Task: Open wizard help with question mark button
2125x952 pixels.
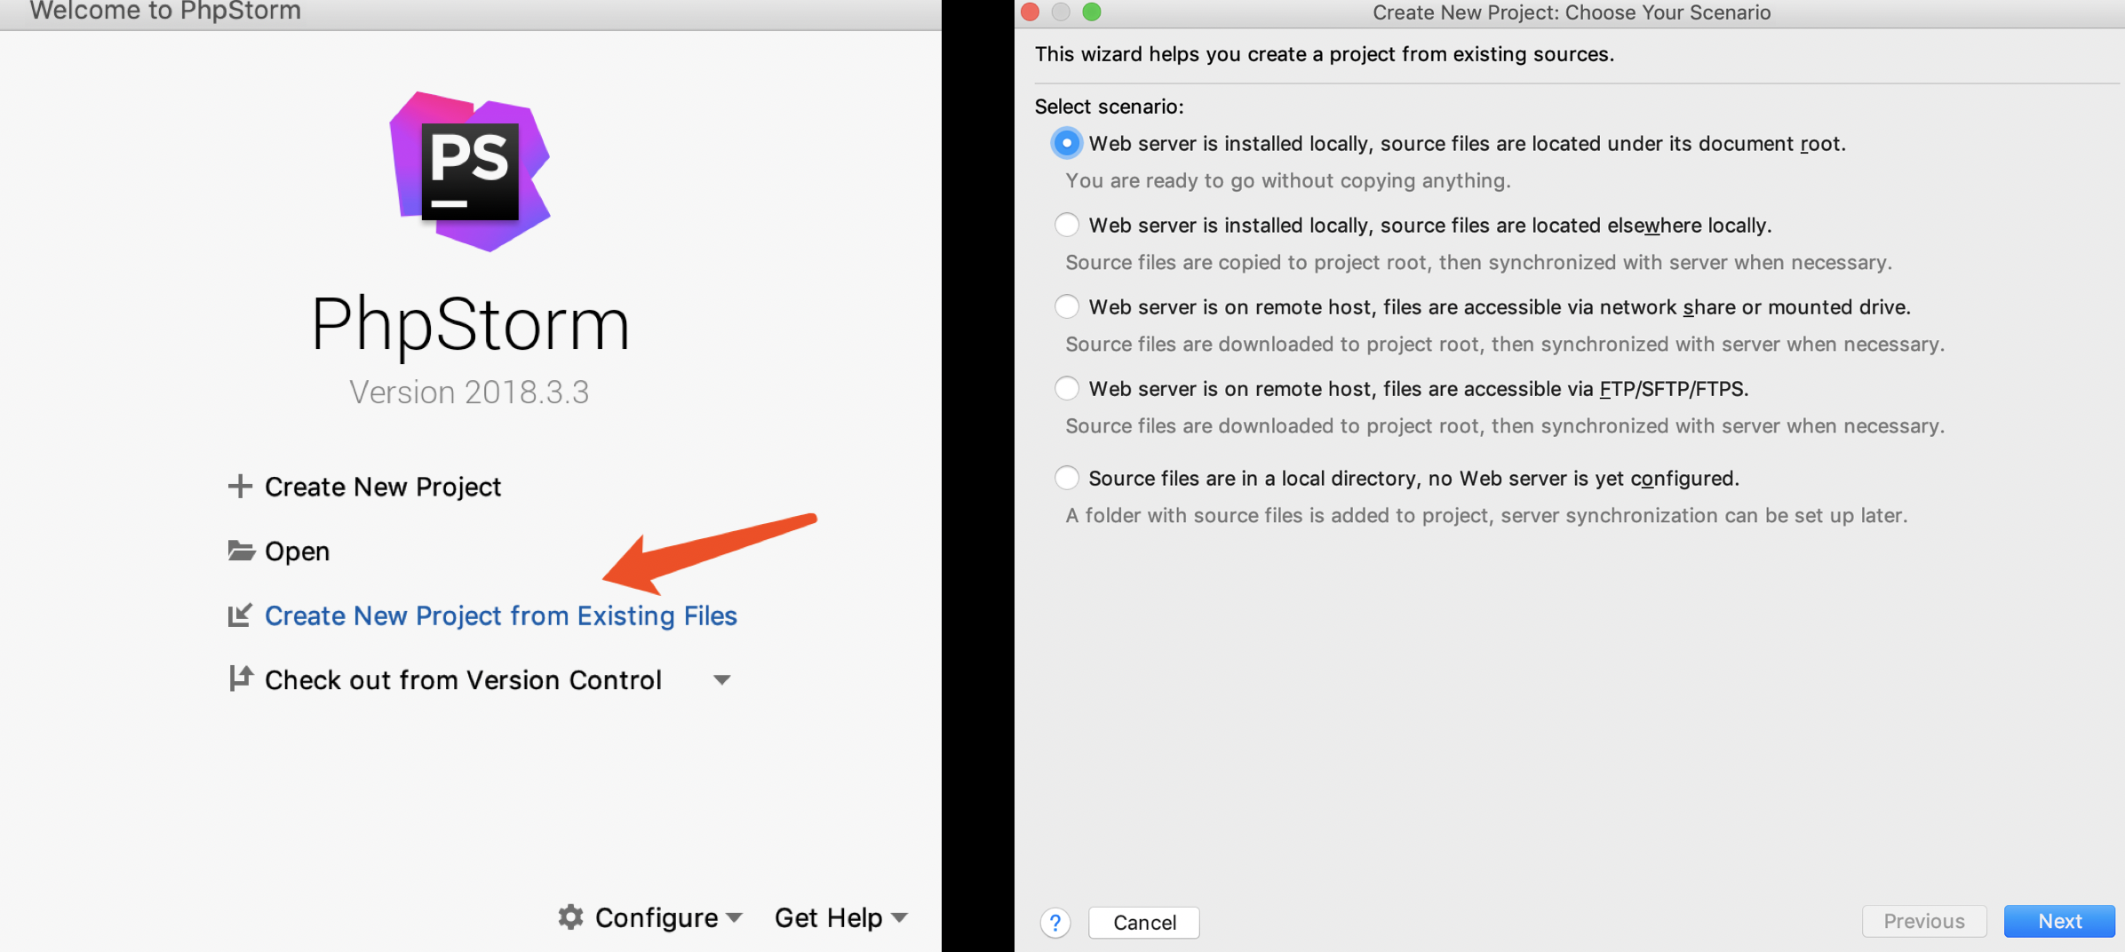Action: point(1055,923)
